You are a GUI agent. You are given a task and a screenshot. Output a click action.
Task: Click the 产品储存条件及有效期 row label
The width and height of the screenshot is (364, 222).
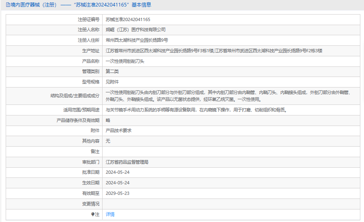click(x=78, y=120)
